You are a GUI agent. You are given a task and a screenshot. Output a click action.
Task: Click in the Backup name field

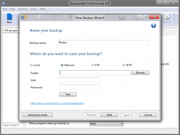[x=103, y=43]
